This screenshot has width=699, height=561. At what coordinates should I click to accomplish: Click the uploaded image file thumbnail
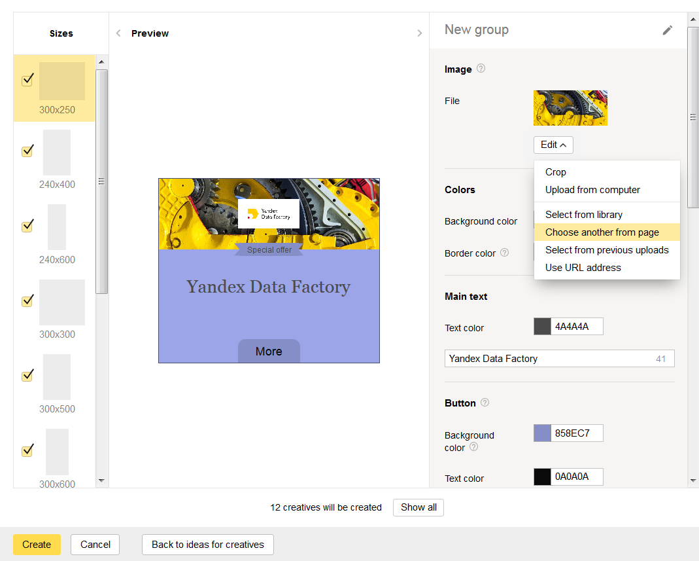pos(570,108)
